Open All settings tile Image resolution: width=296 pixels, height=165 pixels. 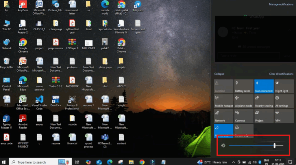point(284,101)
